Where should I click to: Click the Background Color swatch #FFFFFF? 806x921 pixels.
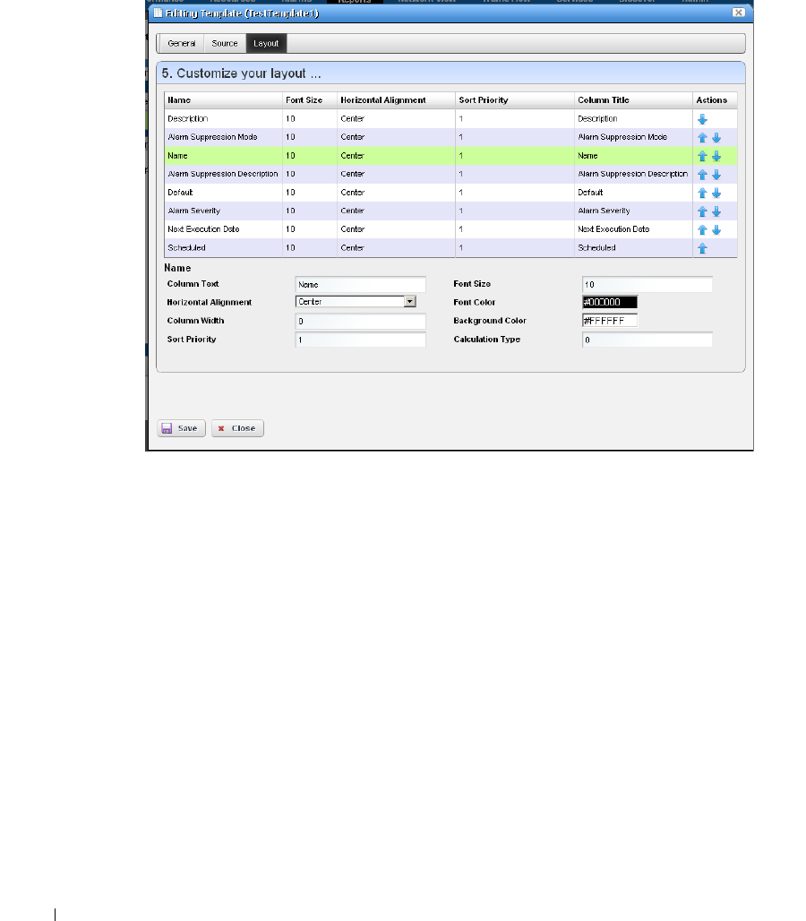point(609,321)
